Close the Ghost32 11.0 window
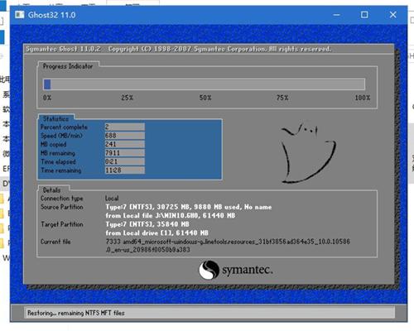 tap(393, 15)
